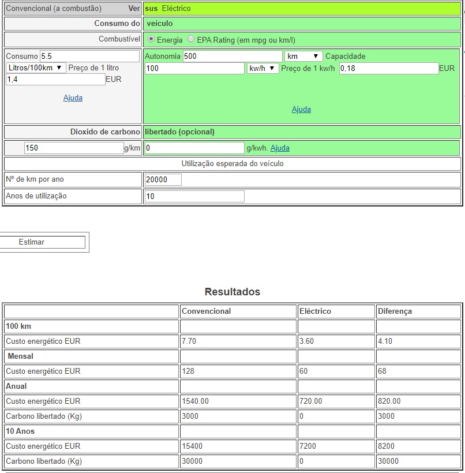Click the Autonomia field showing 500
This screenshot has width=465, height=473.
232,56
